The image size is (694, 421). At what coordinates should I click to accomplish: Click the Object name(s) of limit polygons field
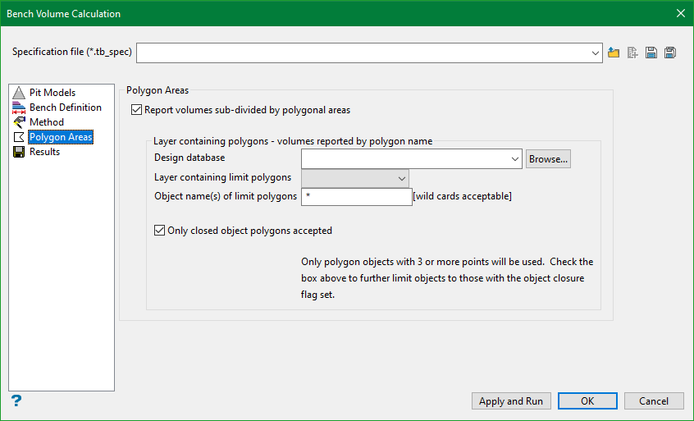tap(357, 197)
